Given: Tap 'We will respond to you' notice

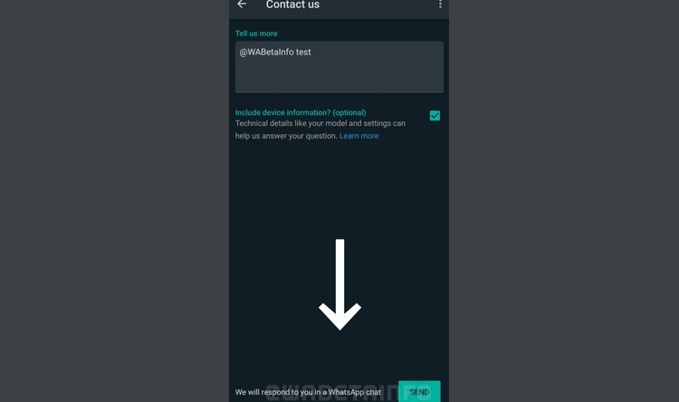Looking at the screenshot, I should click(308, 392).
